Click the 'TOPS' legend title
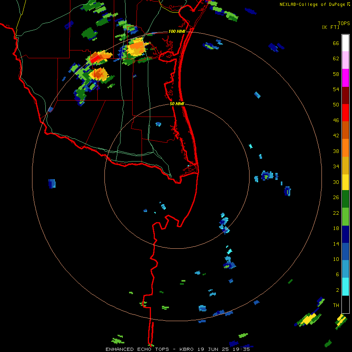Viewport: 352px width, 352px height. [344, 23]
